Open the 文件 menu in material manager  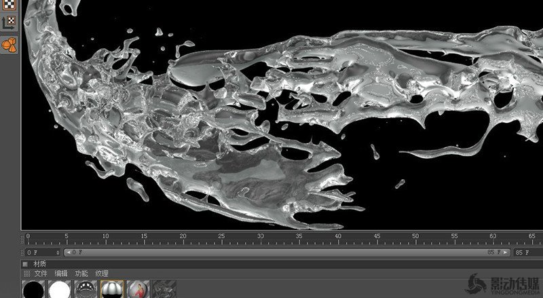(41, 274)
